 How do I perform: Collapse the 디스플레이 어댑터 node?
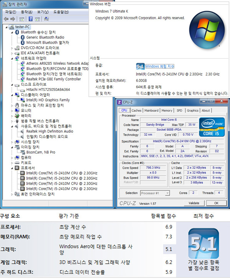coord(12,95)
